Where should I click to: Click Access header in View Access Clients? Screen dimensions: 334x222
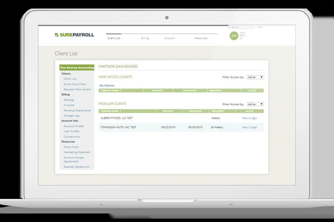click(x=252, y=91)
